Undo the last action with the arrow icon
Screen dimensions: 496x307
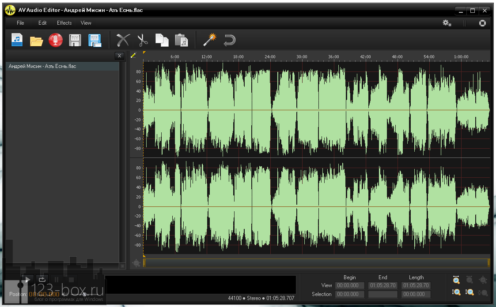pyautogui.click(x=229, y=41)
